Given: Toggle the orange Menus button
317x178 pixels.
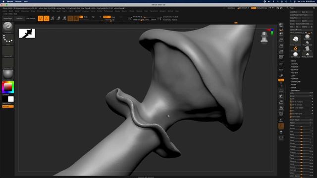Looking at the screenshot, I should point(254,8).
